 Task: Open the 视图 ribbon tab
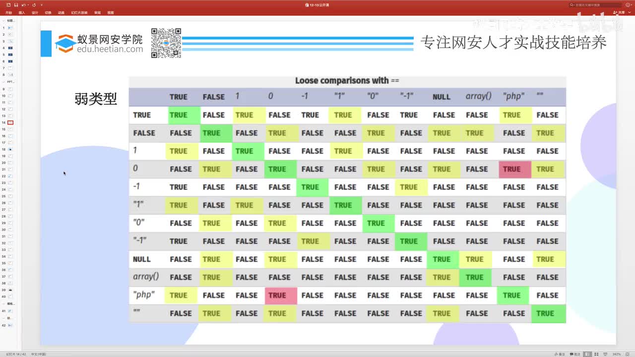pos(110,12)
